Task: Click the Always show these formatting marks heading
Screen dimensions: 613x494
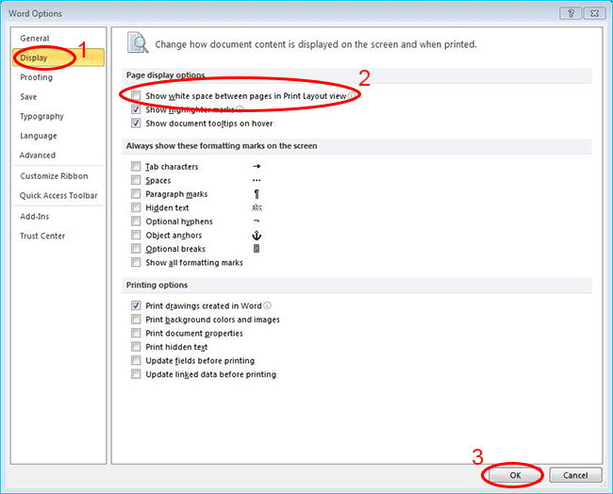Action: pyautogui.click(x=222, y=146)
